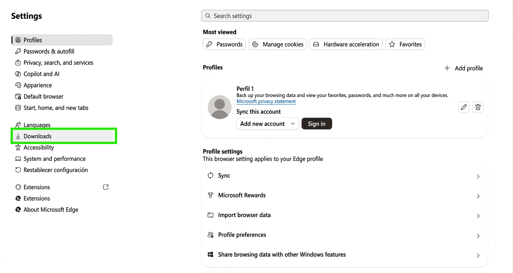Expand the Import browser data chevron
This screenshot has width=513, height=273.
point(478,216)
